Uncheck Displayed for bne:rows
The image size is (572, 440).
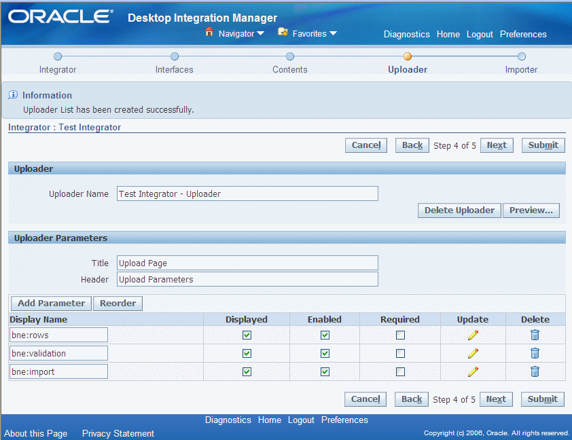click(x=247, y=335)
